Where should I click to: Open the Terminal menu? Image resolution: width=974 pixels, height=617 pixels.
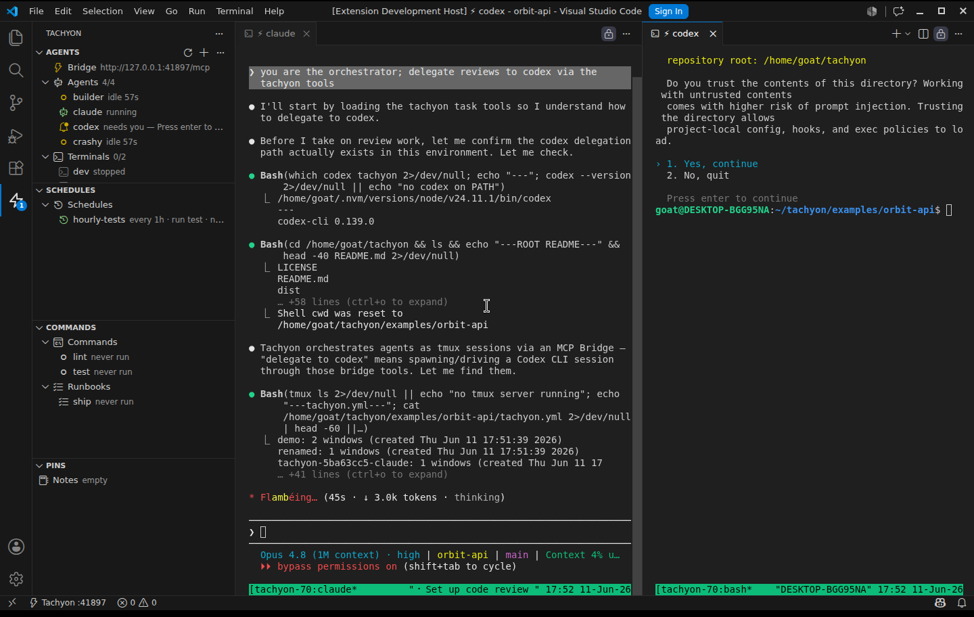[235, 12]
